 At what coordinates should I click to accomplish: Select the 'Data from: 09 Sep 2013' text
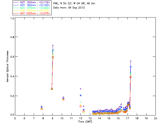(69, 8)
